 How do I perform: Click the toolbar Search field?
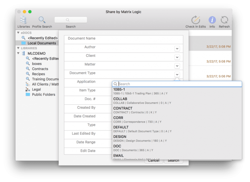[71, 20]
